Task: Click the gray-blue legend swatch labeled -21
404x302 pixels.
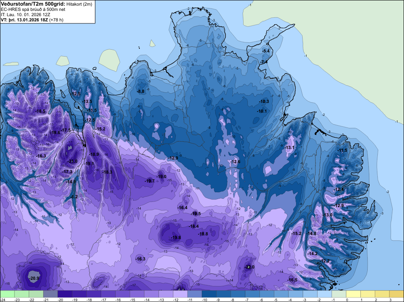Action: pos(50,294)
